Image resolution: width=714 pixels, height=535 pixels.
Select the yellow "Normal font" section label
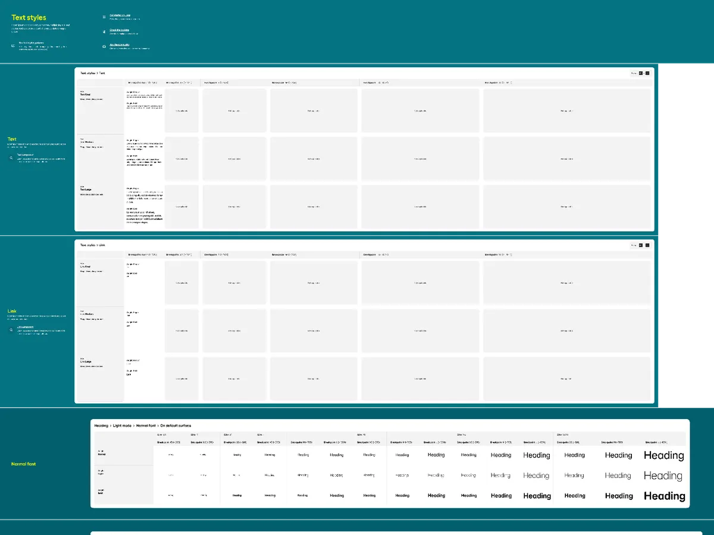click(24, 464)
